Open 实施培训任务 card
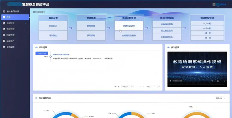This screenshot has width=232, height=118. (x=167, y=24)
